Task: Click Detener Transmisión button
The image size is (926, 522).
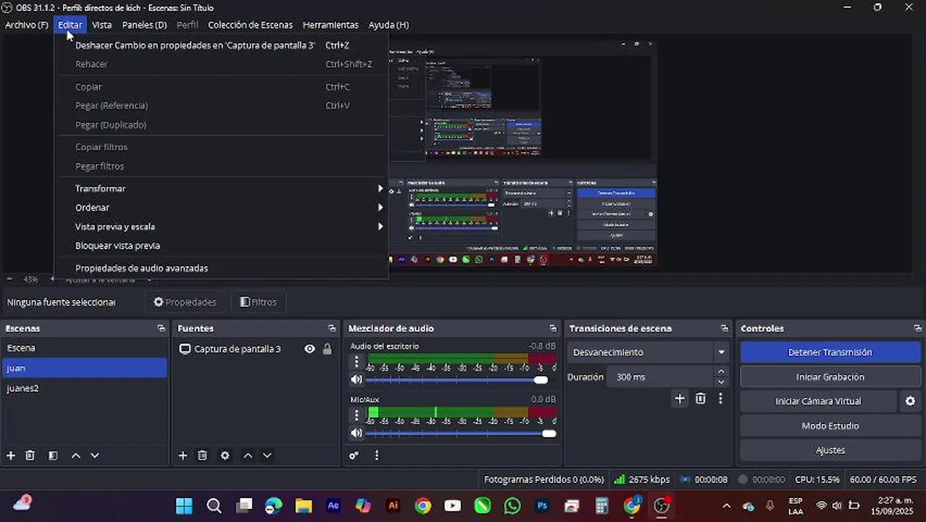Action: coord(830,352)
